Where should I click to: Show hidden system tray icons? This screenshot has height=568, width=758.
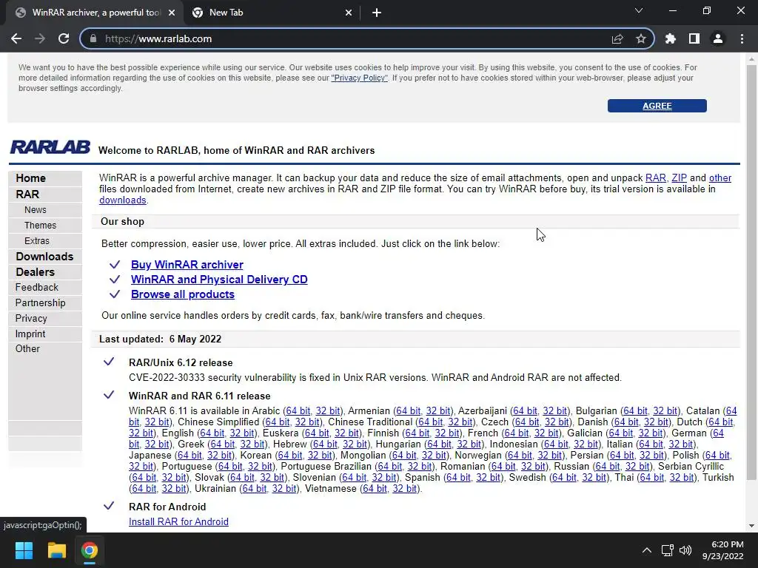(x=646, y=550)
